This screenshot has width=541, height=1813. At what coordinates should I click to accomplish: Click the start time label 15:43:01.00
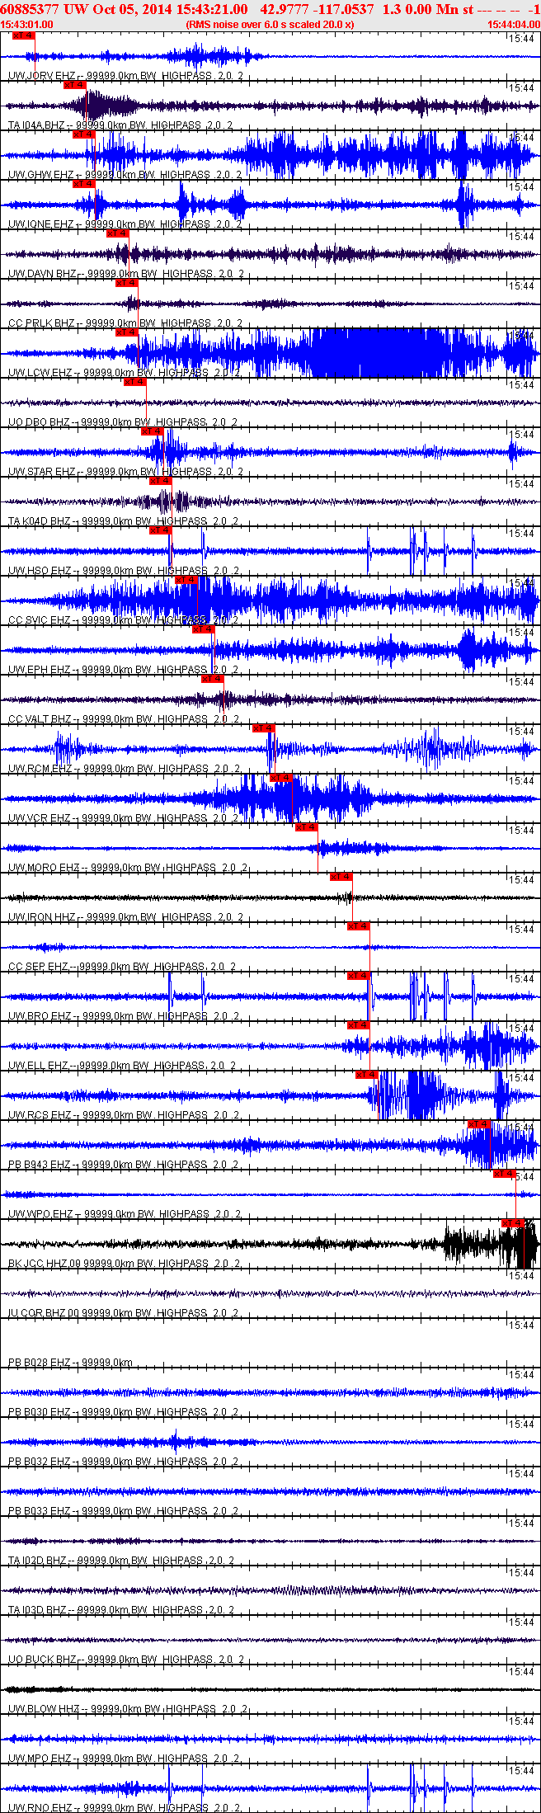pos(27,25)
